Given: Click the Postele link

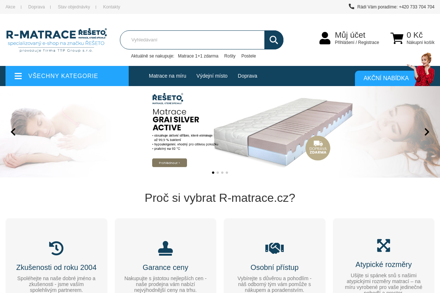Looking at the screenshot, I should pyautogui.click(x=249, y=56).
